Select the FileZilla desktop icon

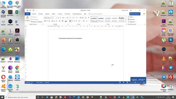(170, 78)
